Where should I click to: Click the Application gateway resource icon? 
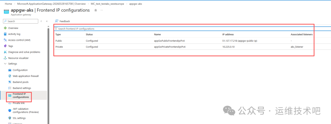coord(6,11)
